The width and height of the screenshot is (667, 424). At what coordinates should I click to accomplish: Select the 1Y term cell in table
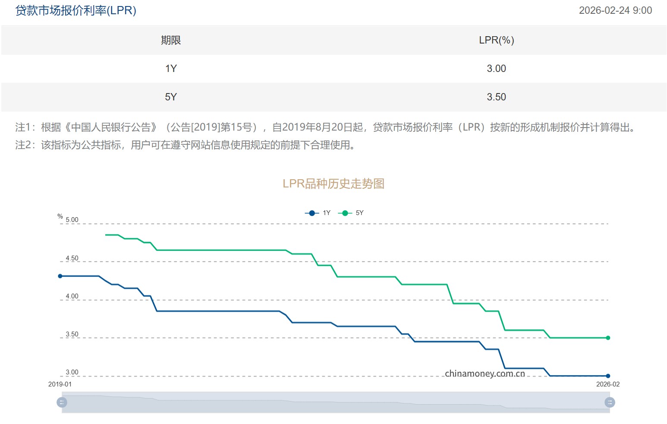[171, 69]
